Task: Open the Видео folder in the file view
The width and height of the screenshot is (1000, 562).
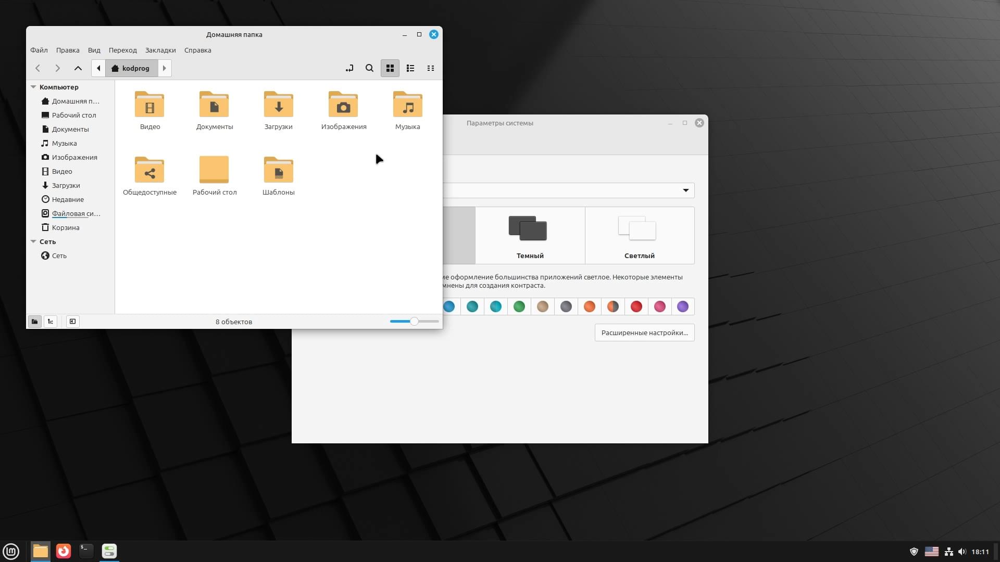Action: (x=149, y=105)
